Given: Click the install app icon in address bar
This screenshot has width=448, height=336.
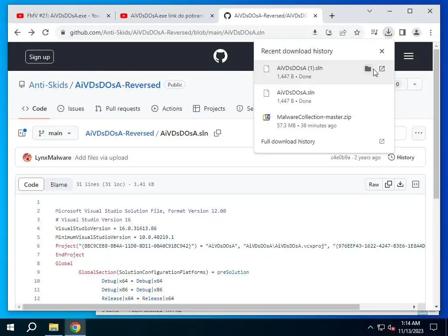Looking at the screenshot, I should 329,32.
